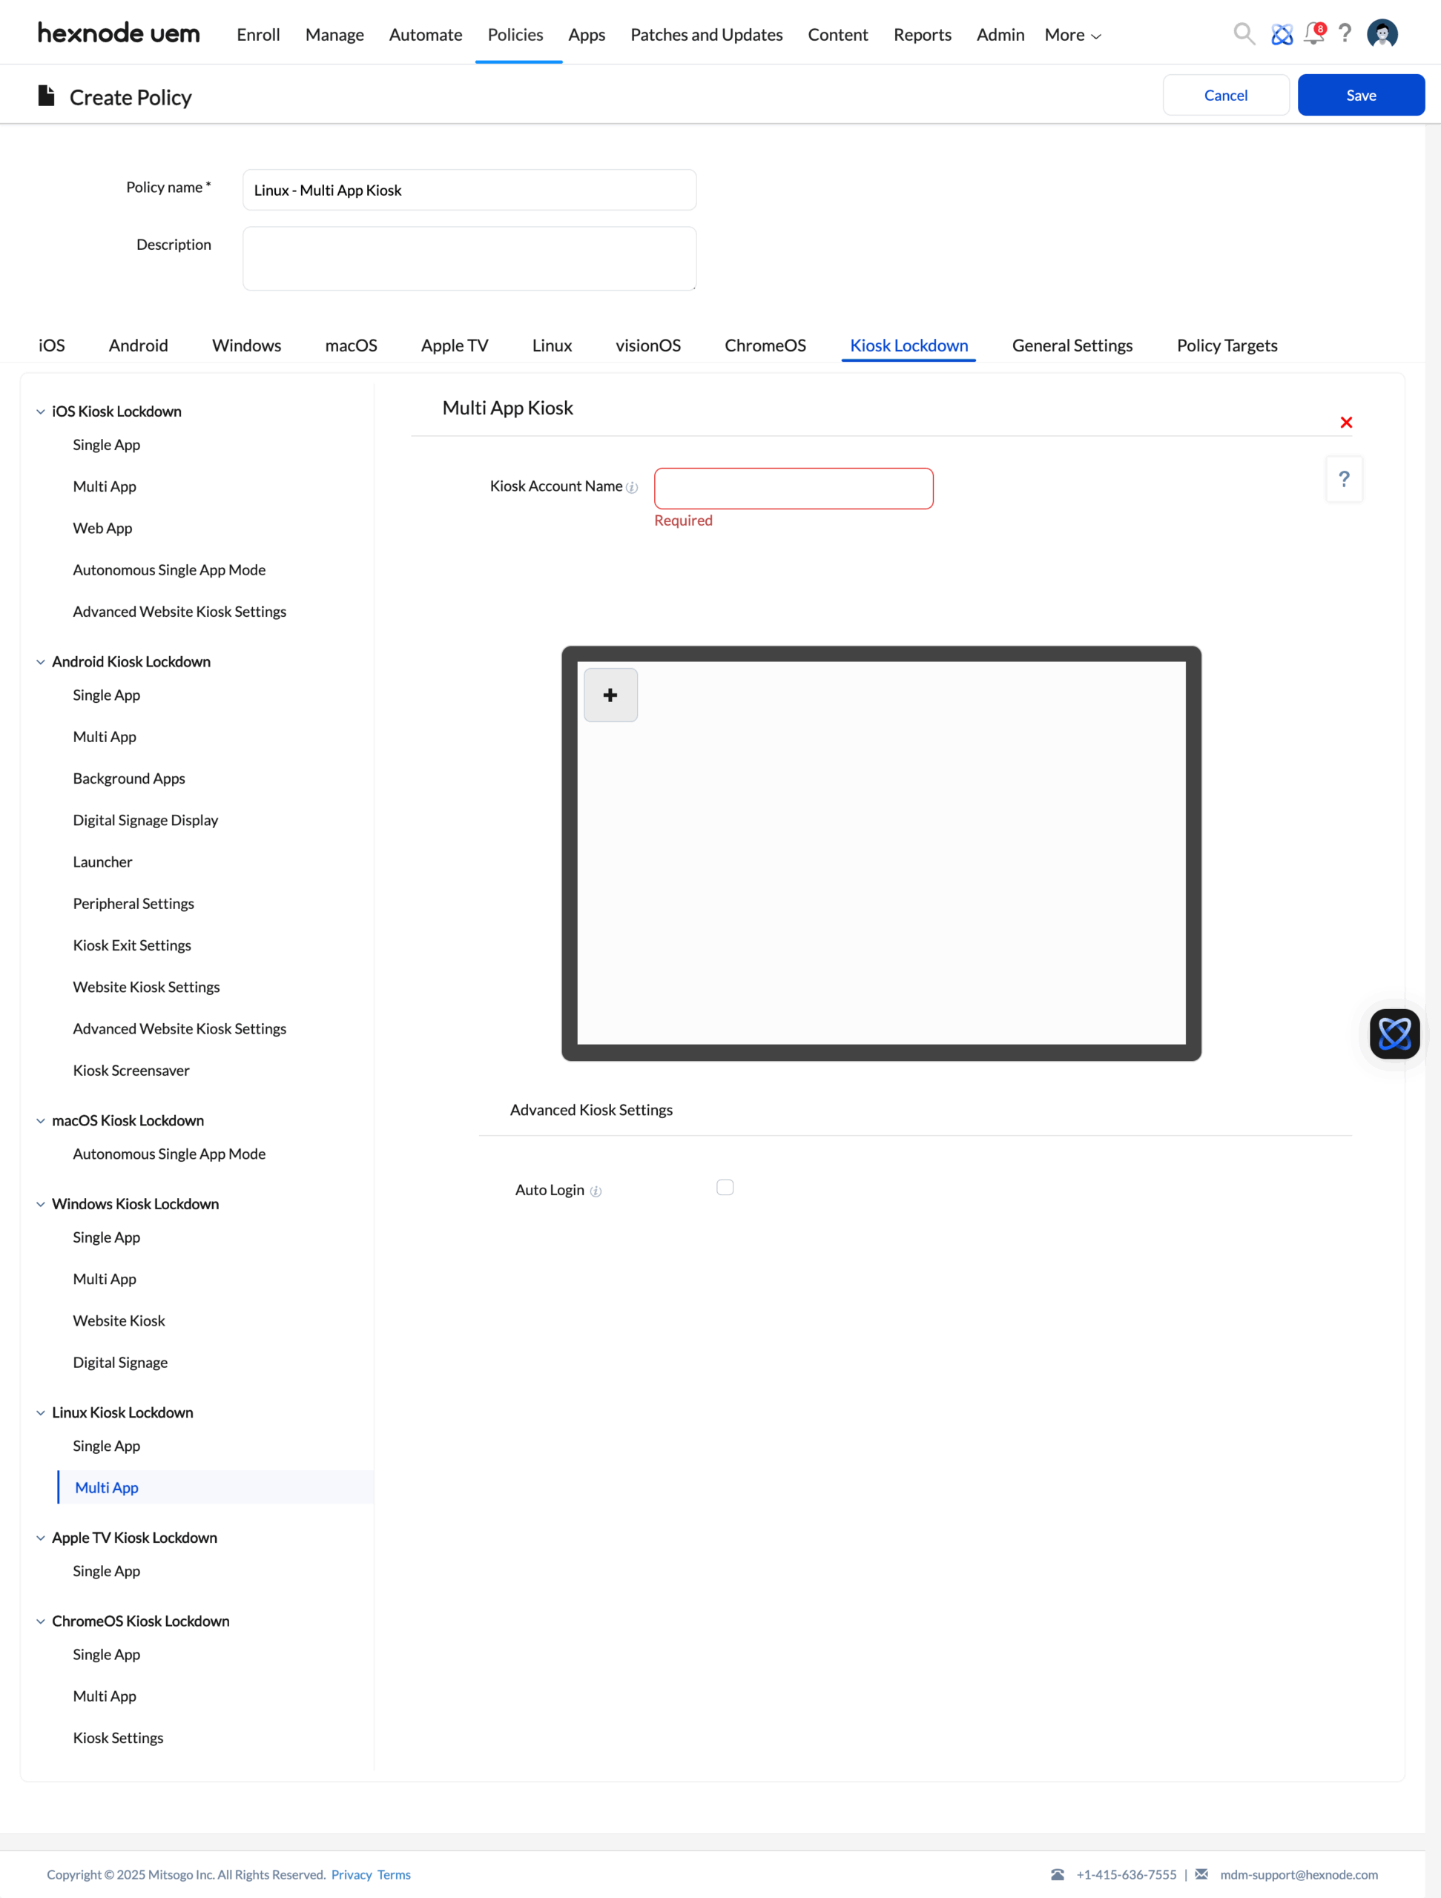Open the Hexnode Genie icon in header
Screen dimensions: 1441x1898
click(x=1282, y=34)
